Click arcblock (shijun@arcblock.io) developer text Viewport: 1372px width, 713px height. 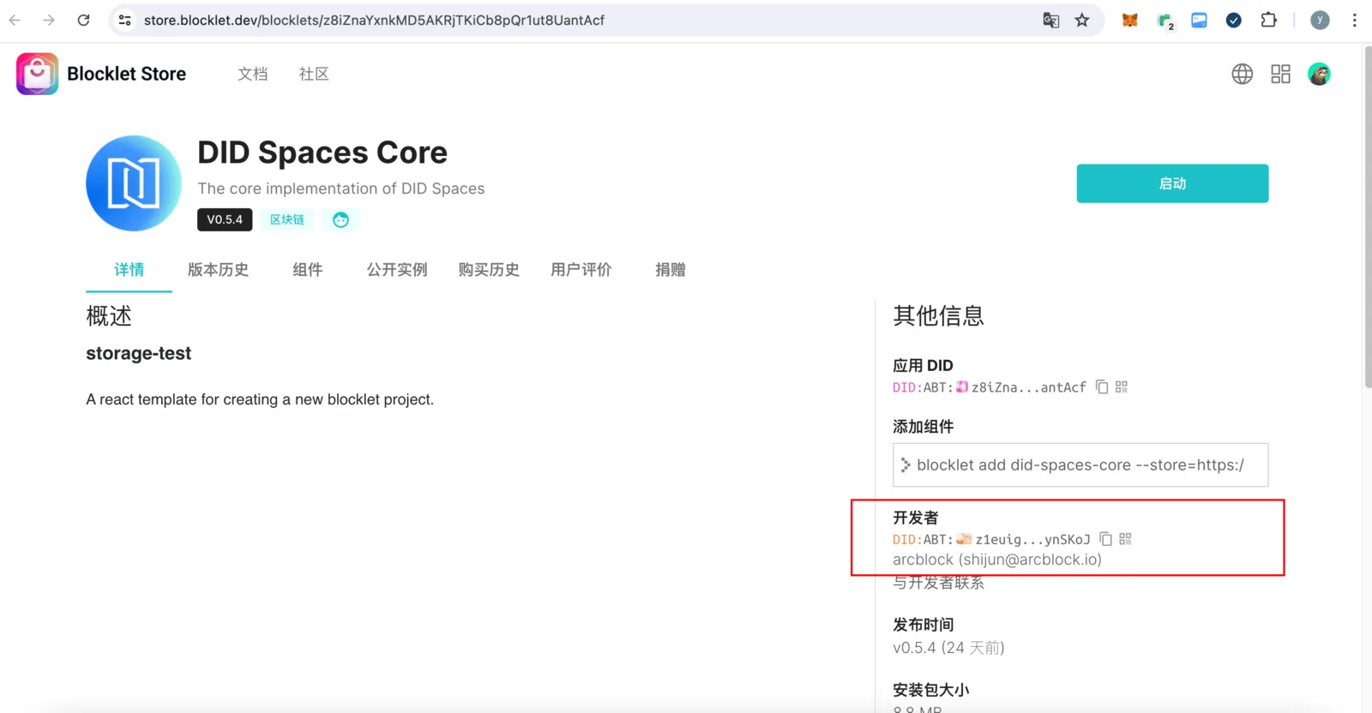coord(997,560)
